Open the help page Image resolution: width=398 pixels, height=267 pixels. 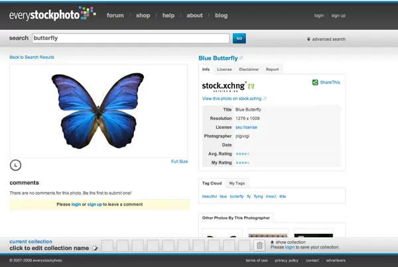[168, 15]
